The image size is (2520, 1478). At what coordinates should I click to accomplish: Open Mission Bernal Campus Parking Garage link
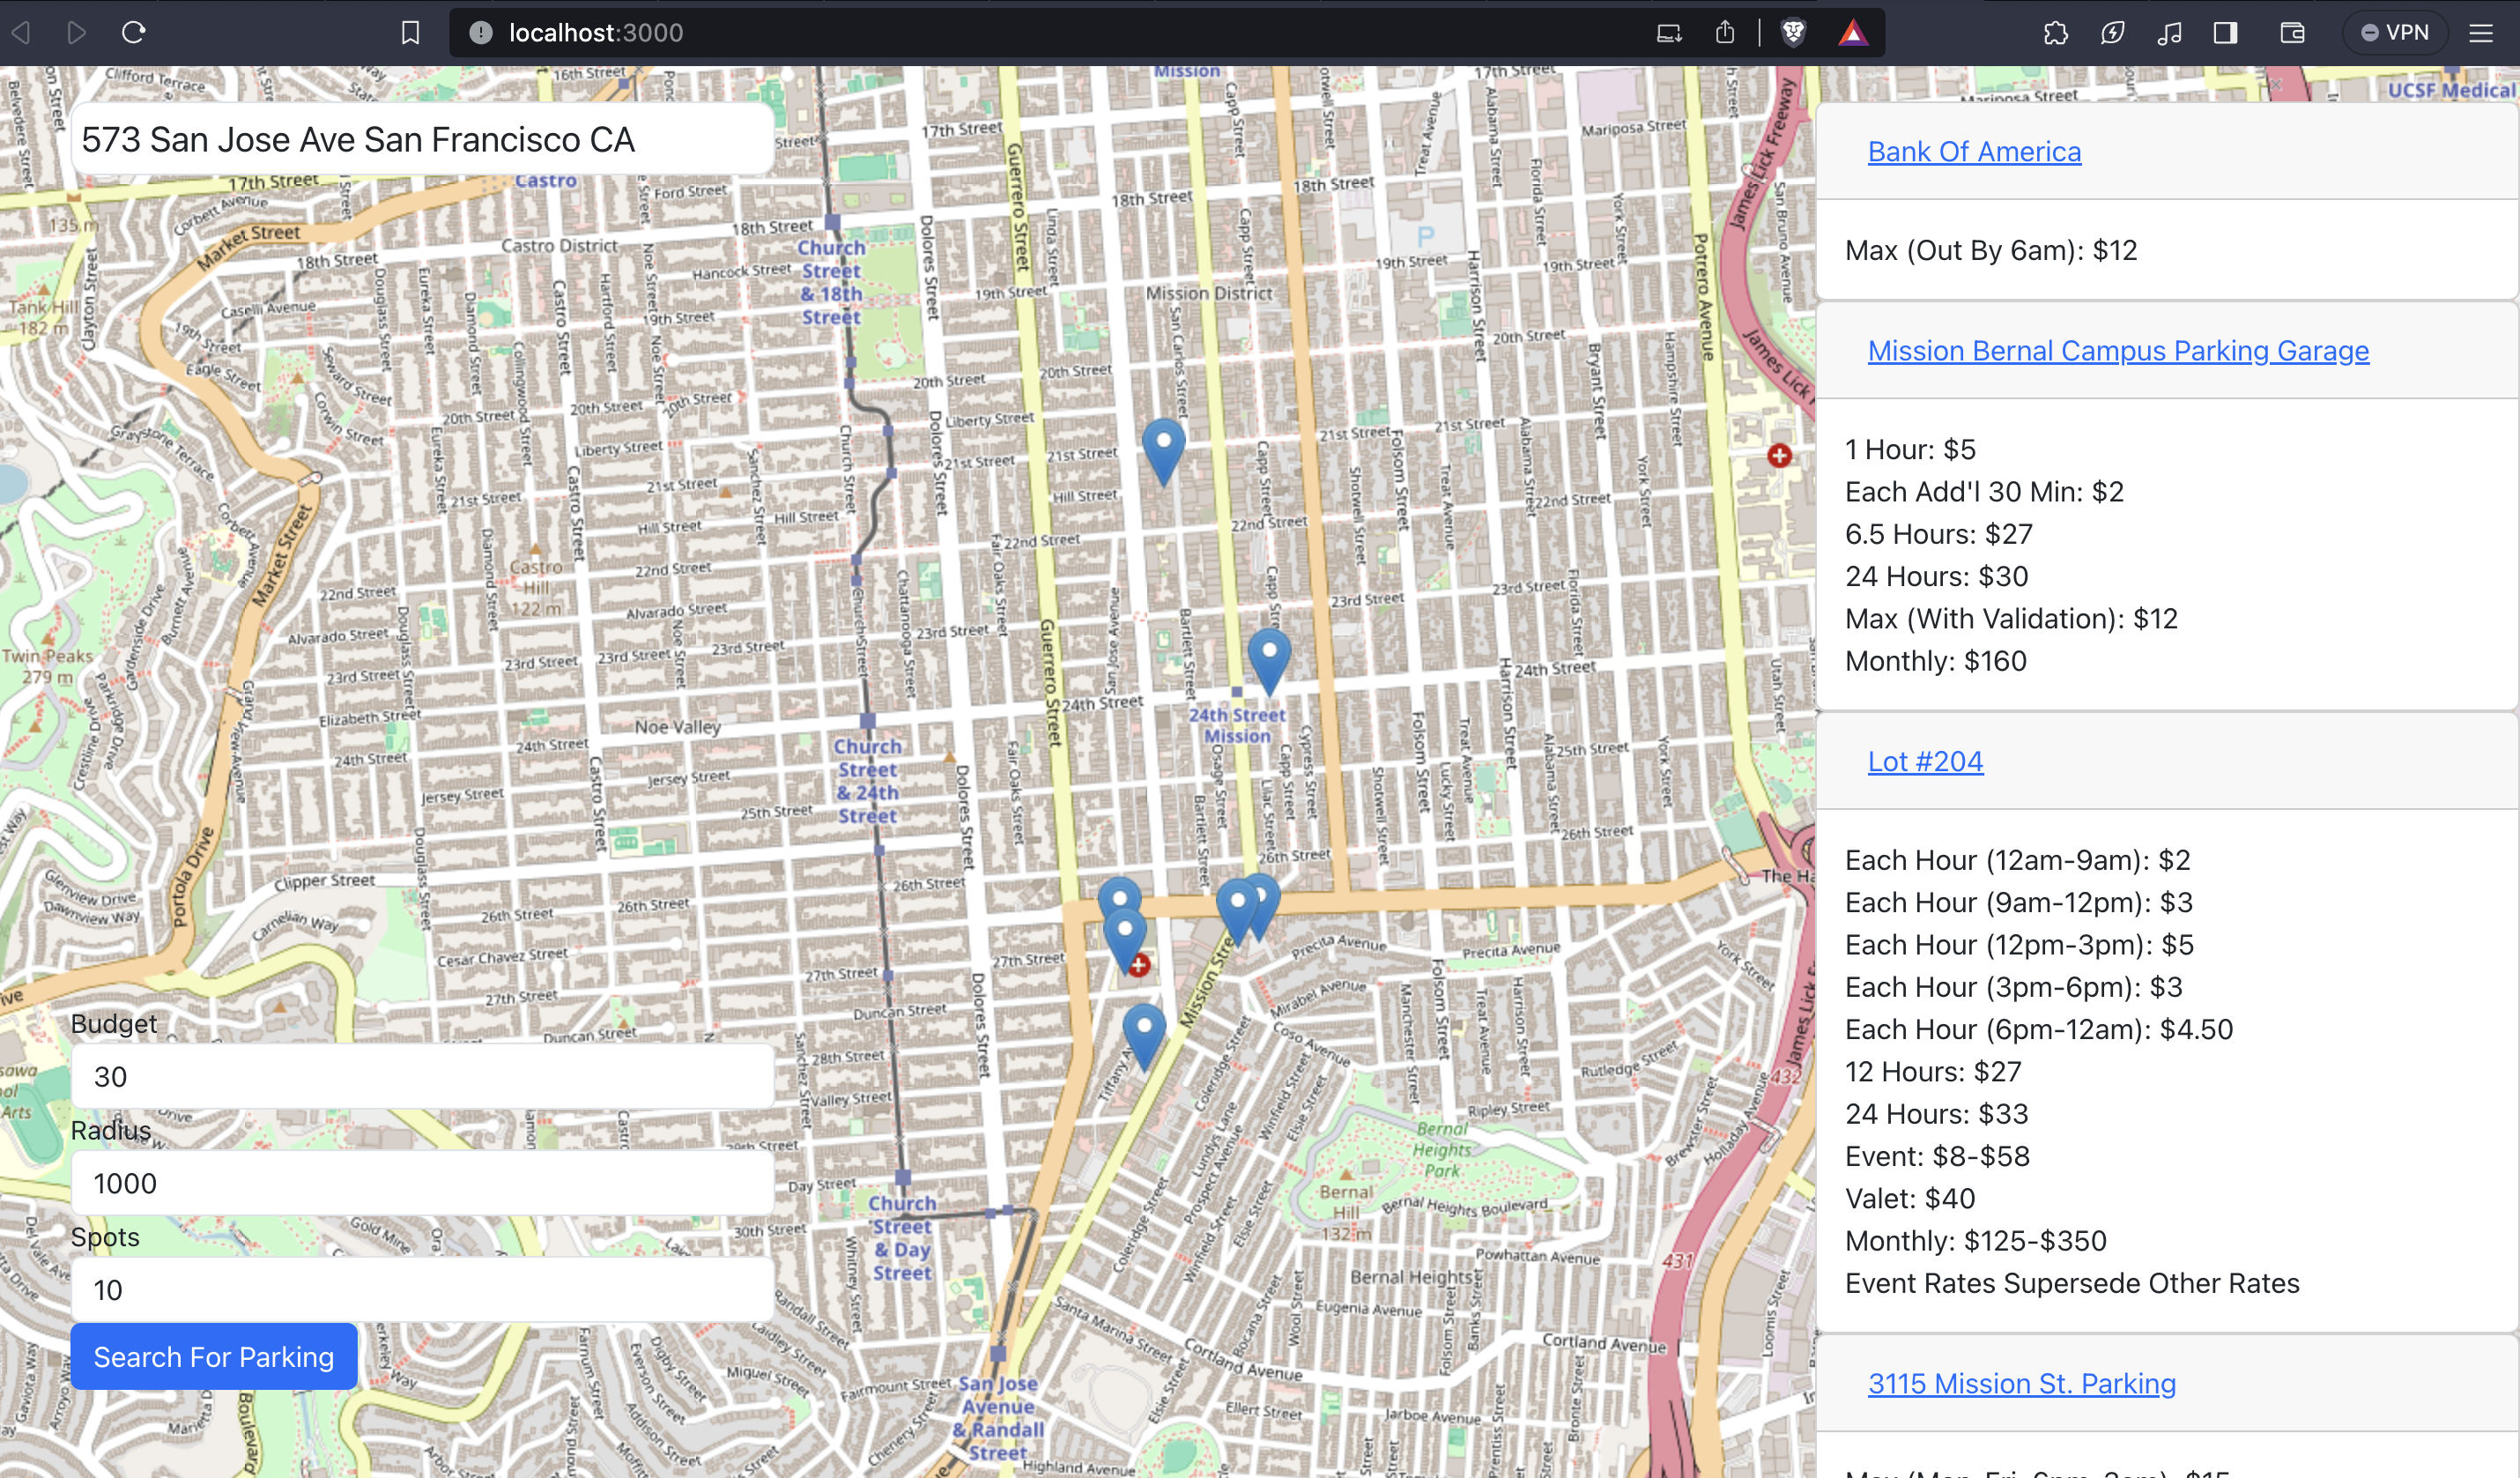click(x=2118, y=350)
